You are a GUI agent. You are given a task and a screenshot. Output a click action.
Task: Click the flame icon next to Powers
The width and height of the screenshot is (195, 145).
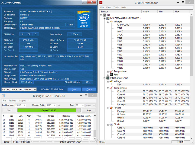click(x=111, y=108)
